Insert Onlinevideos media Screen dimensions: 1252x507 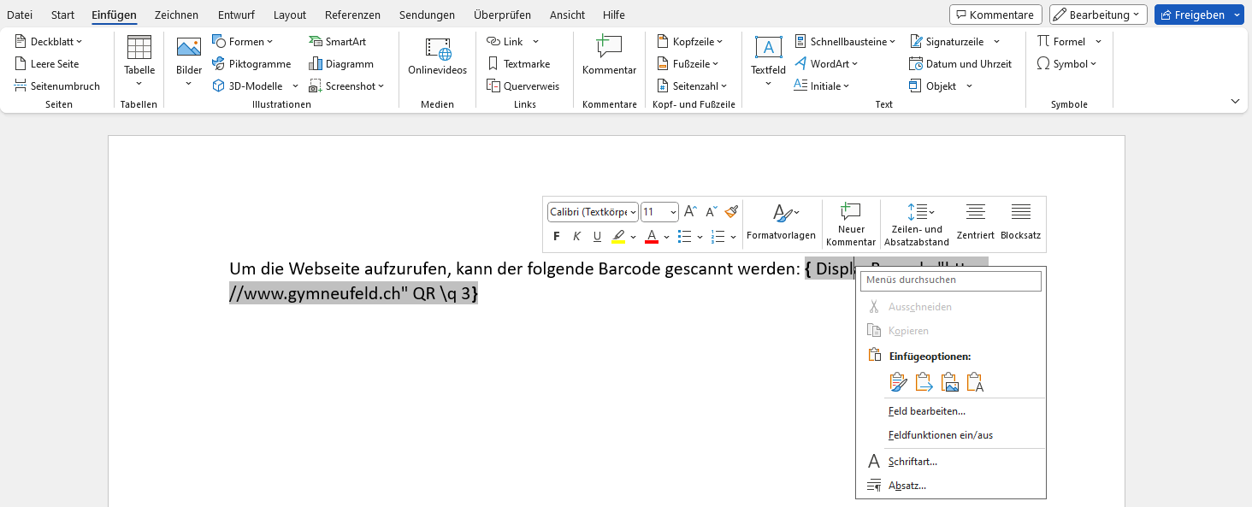[x=438, y=58]
